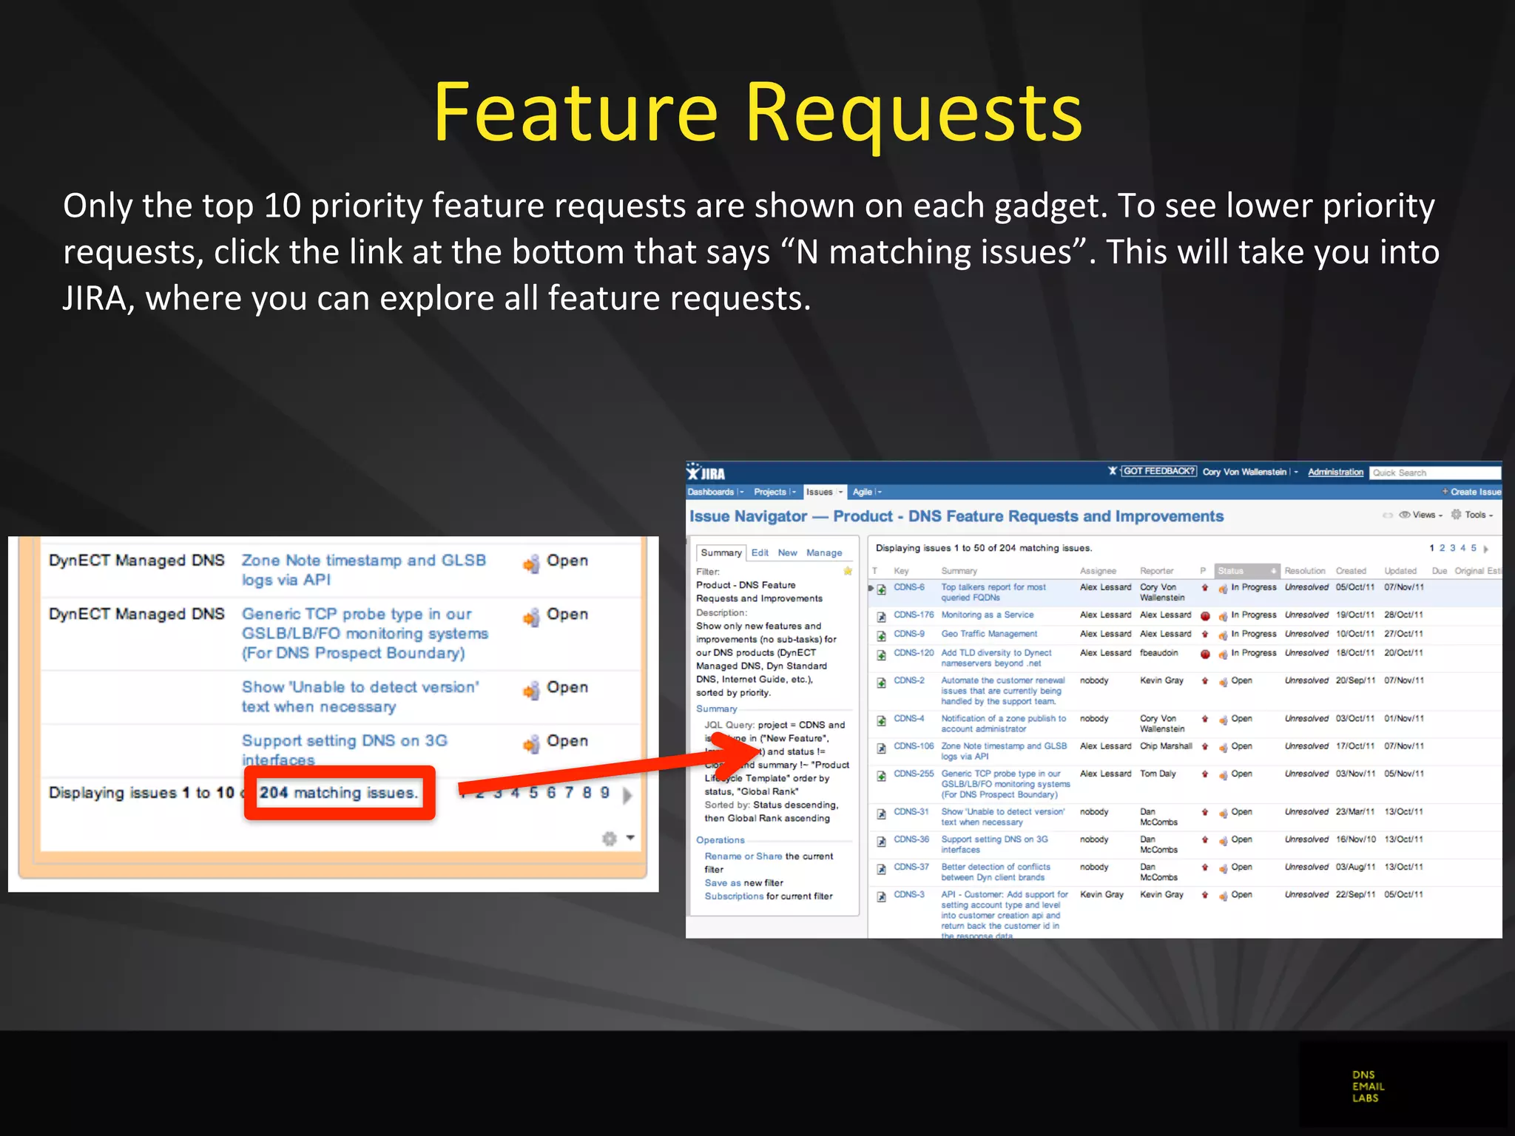Click next page arrow in Issue Navigator pagination
The height and width of the screenshot is (1136, 1515).
click(1486, 549)
